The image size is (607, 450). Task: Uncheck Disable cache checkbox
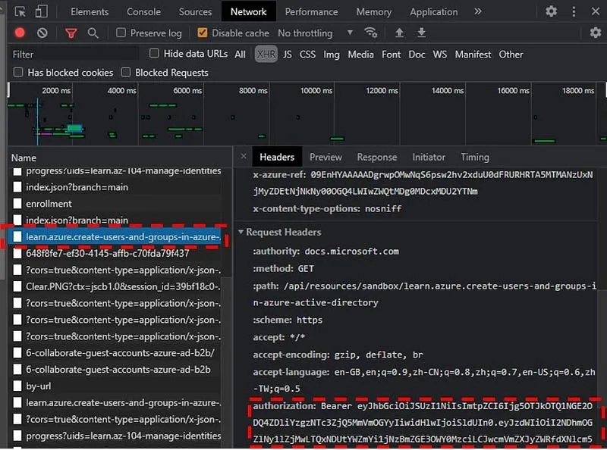pyautogui.click(x=202, y=33)
